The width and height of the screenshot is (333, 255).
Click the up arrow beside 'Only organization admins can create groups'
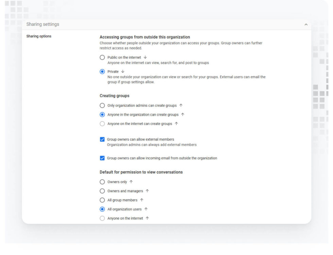tap(181, 105)
